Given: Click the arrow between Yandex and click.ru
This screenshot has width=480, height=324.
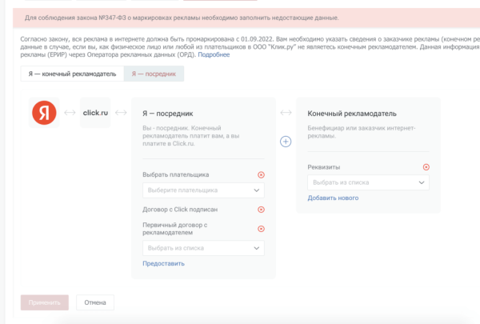Looking at the screenshot, I should click(x=70, y=113).
